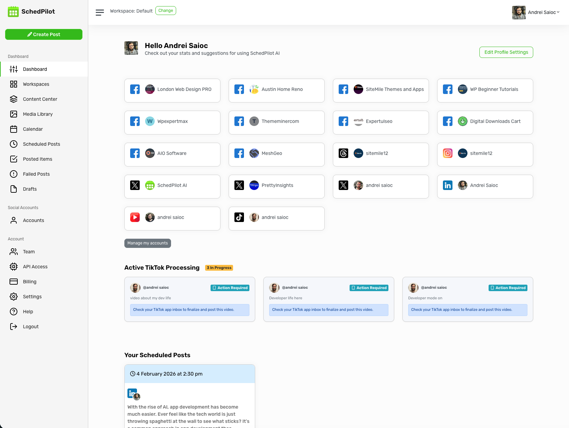Click the Calendar icon in sidebar
The width and height of the screenshot is (569, 428).
(x=14, y=129)
